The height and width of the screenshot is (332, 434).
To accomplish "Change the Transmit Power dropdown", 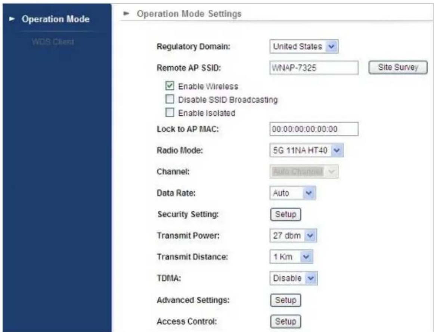I will (x=293, y=235).
